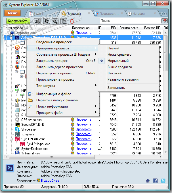Set priority to Реального времени
The height and width of the screenshot is (193, 172).
tap(128, 79)
